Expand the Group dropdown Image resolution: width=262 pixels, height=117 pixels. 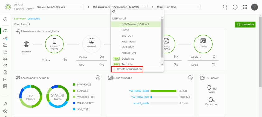[65, 7]
